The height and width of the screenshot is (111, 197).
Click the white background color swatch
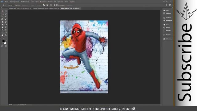[5, 43]
